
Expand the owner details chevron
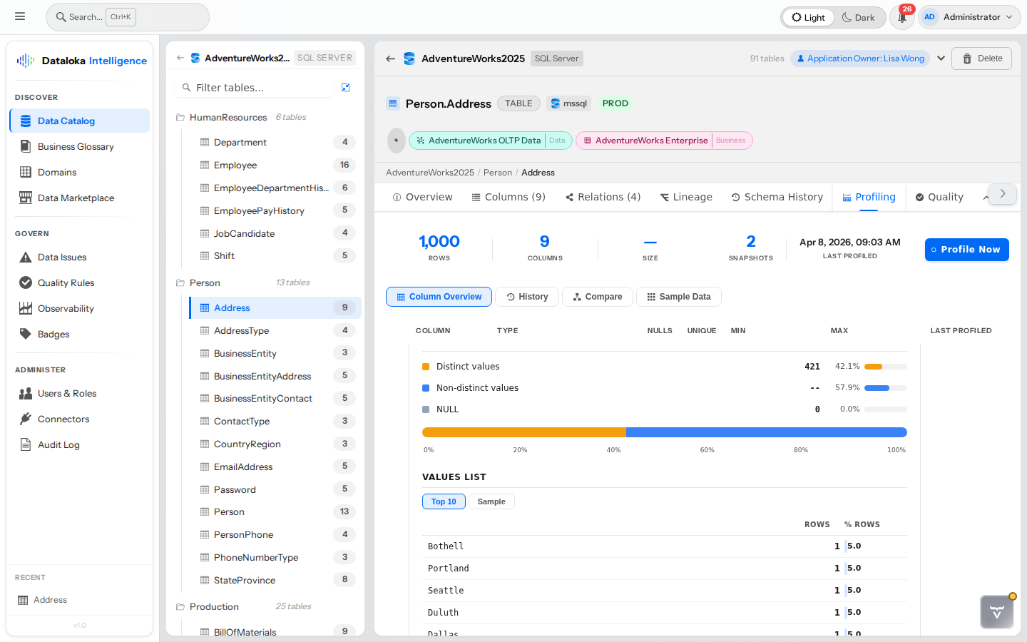(x=941, y=58)
